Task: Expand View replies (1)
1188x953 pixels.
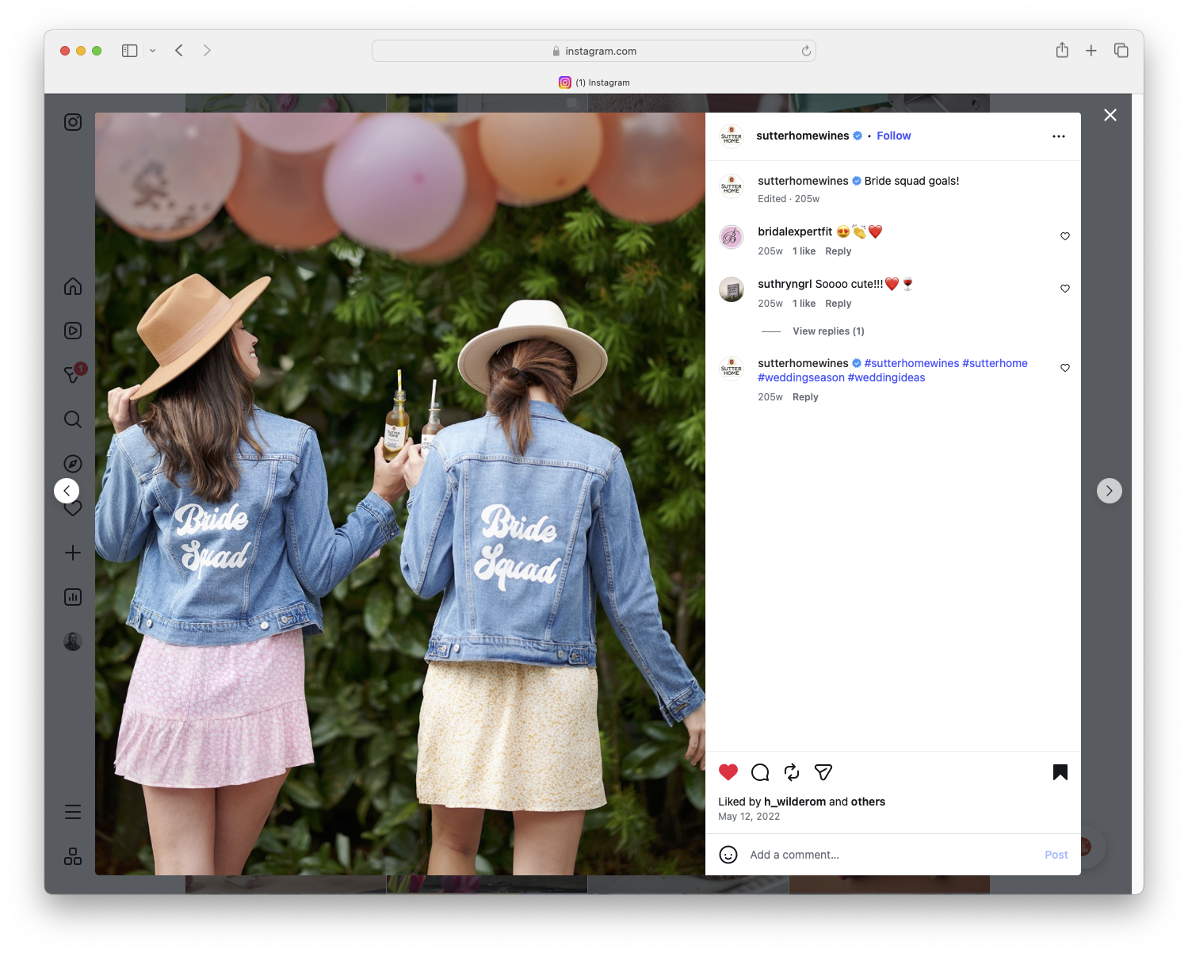Action: click(828, 331)
